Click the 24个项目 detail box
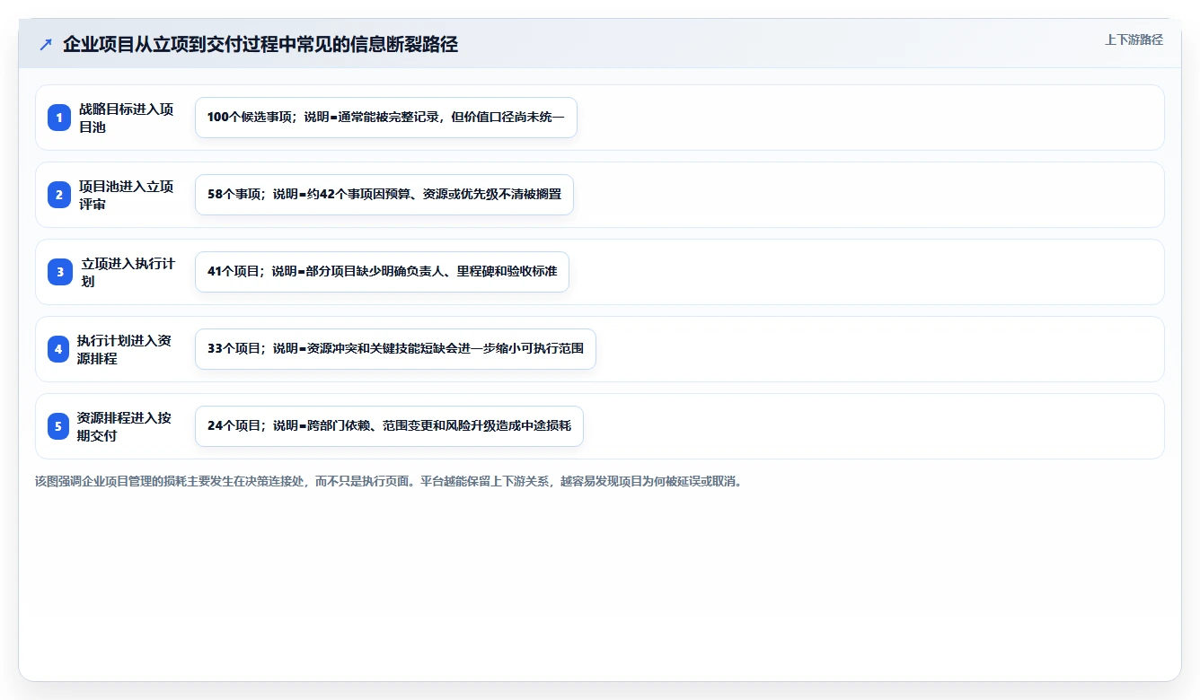Viewport: 1200px width, 700px height. tap(389, 426)
